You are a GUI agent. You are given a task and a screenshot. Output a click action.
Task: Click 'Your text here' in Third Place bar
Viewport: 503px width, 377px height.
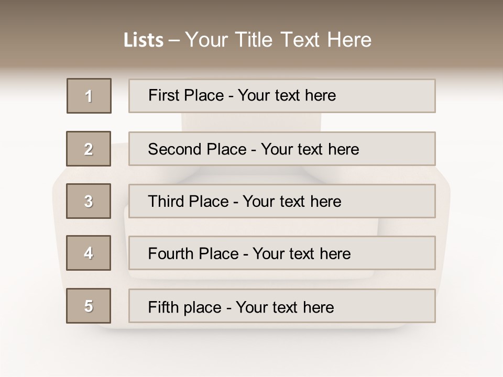pos(292,202)
